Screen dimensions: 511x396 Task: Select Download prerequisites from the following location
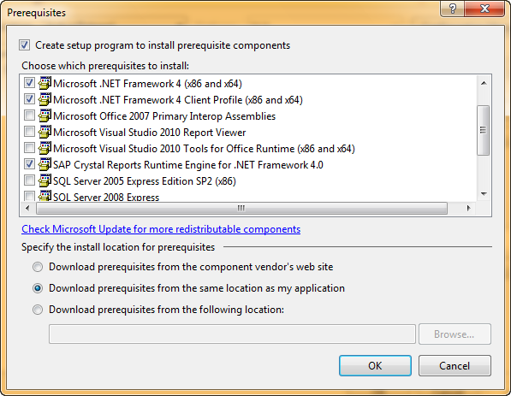coord(38,310)
